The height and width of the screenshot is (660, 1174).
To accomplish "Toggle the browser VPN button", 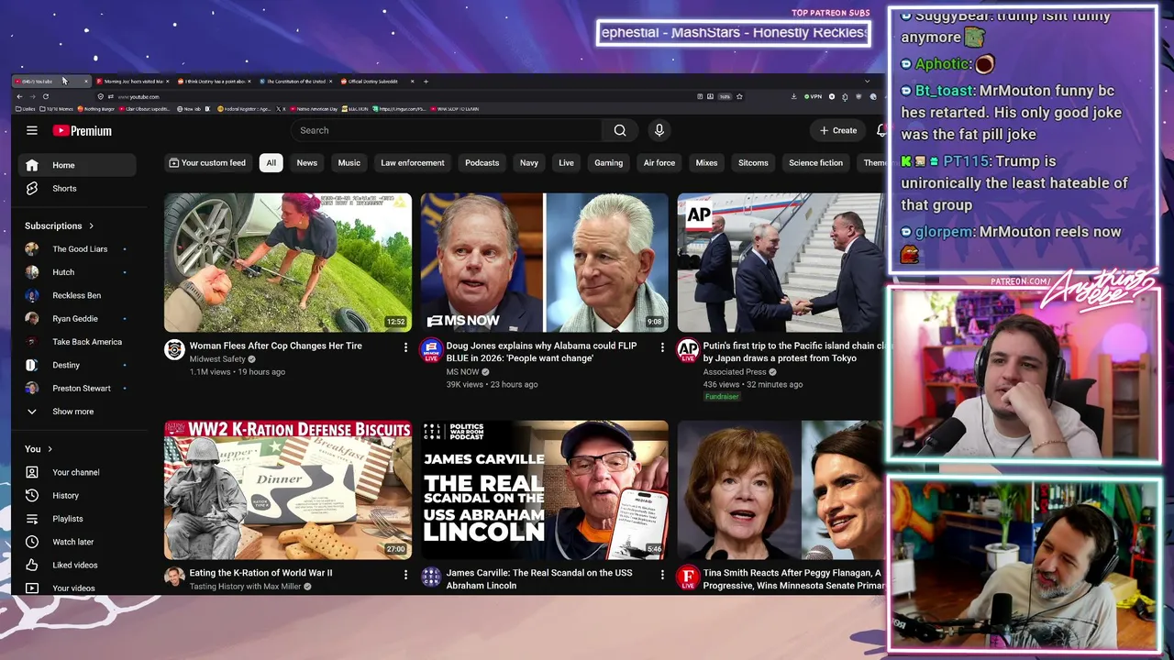I will tap(813, 96).
